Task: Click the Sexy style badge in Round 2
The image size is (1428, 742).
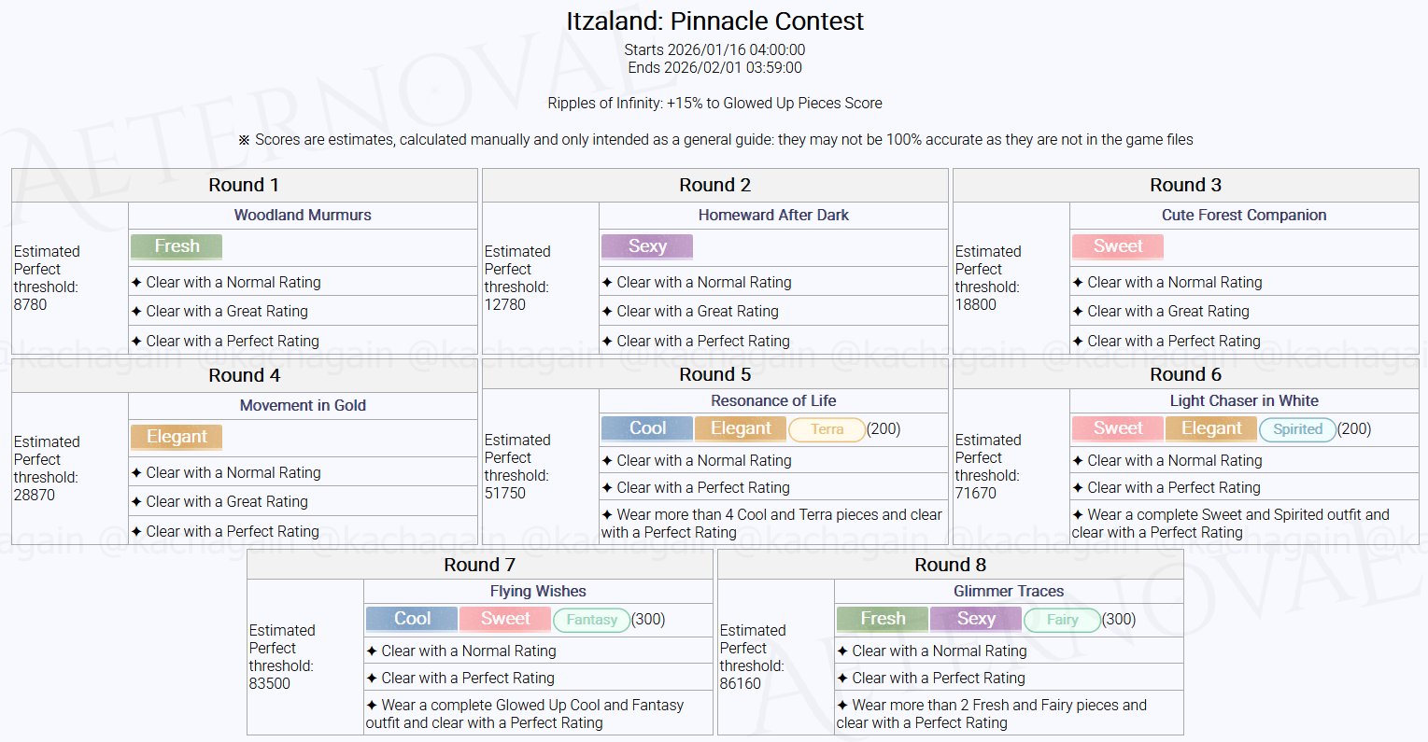Action: (647, 246)
